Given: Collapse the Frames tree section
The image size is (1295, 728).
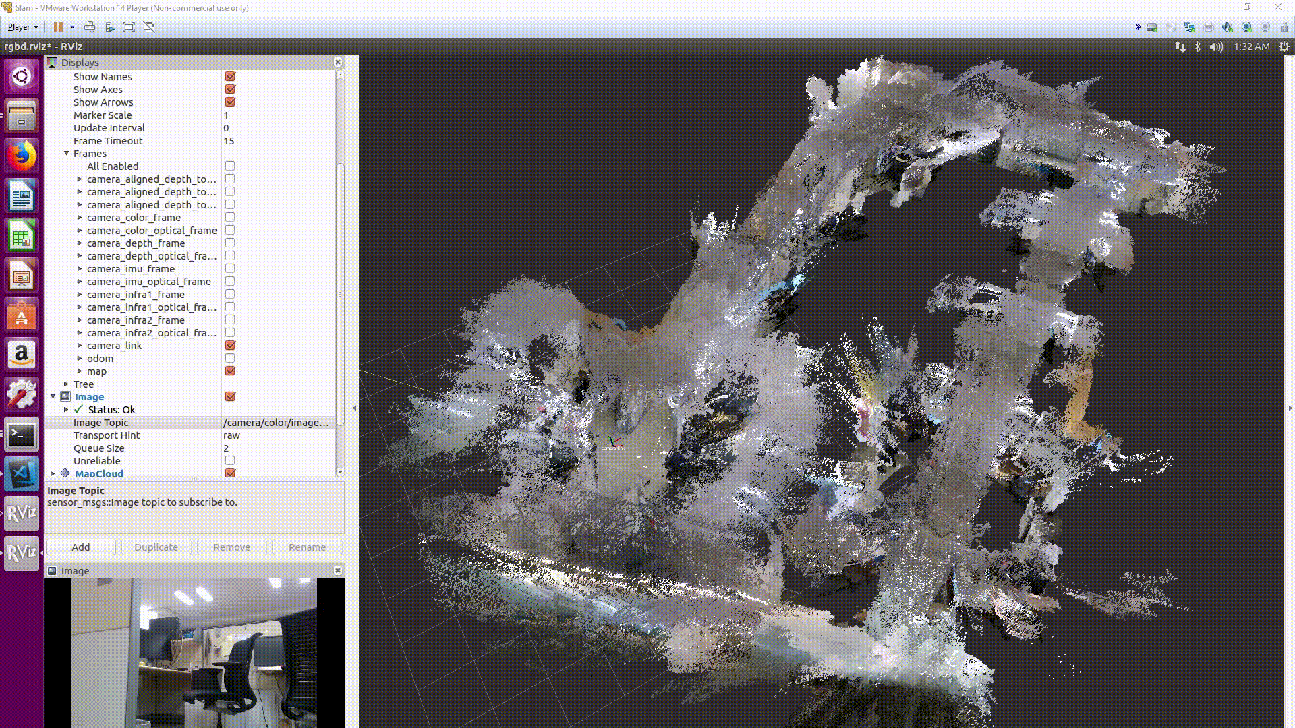Looking at the screenshot, I should (x=67, y=154).
